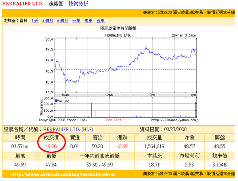Click the 圖形以當地時間繪製 caption
The image size is (238, 181).
pyautogui.click(x=118, y=28)
